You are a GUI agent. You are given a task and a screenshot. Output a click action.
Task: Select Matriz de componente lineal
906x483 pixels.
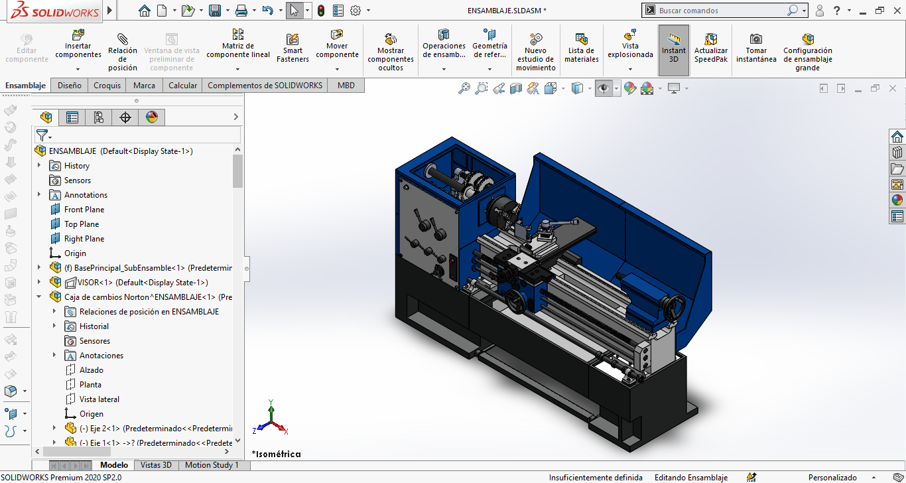pyautogui.click(x=238, y=44)
